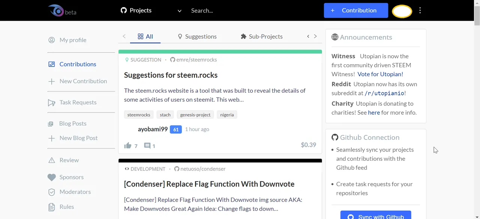The height and width of the screenshot is (219, 480).
Task: Open the three-dot options menu
Action: [420, 10]
